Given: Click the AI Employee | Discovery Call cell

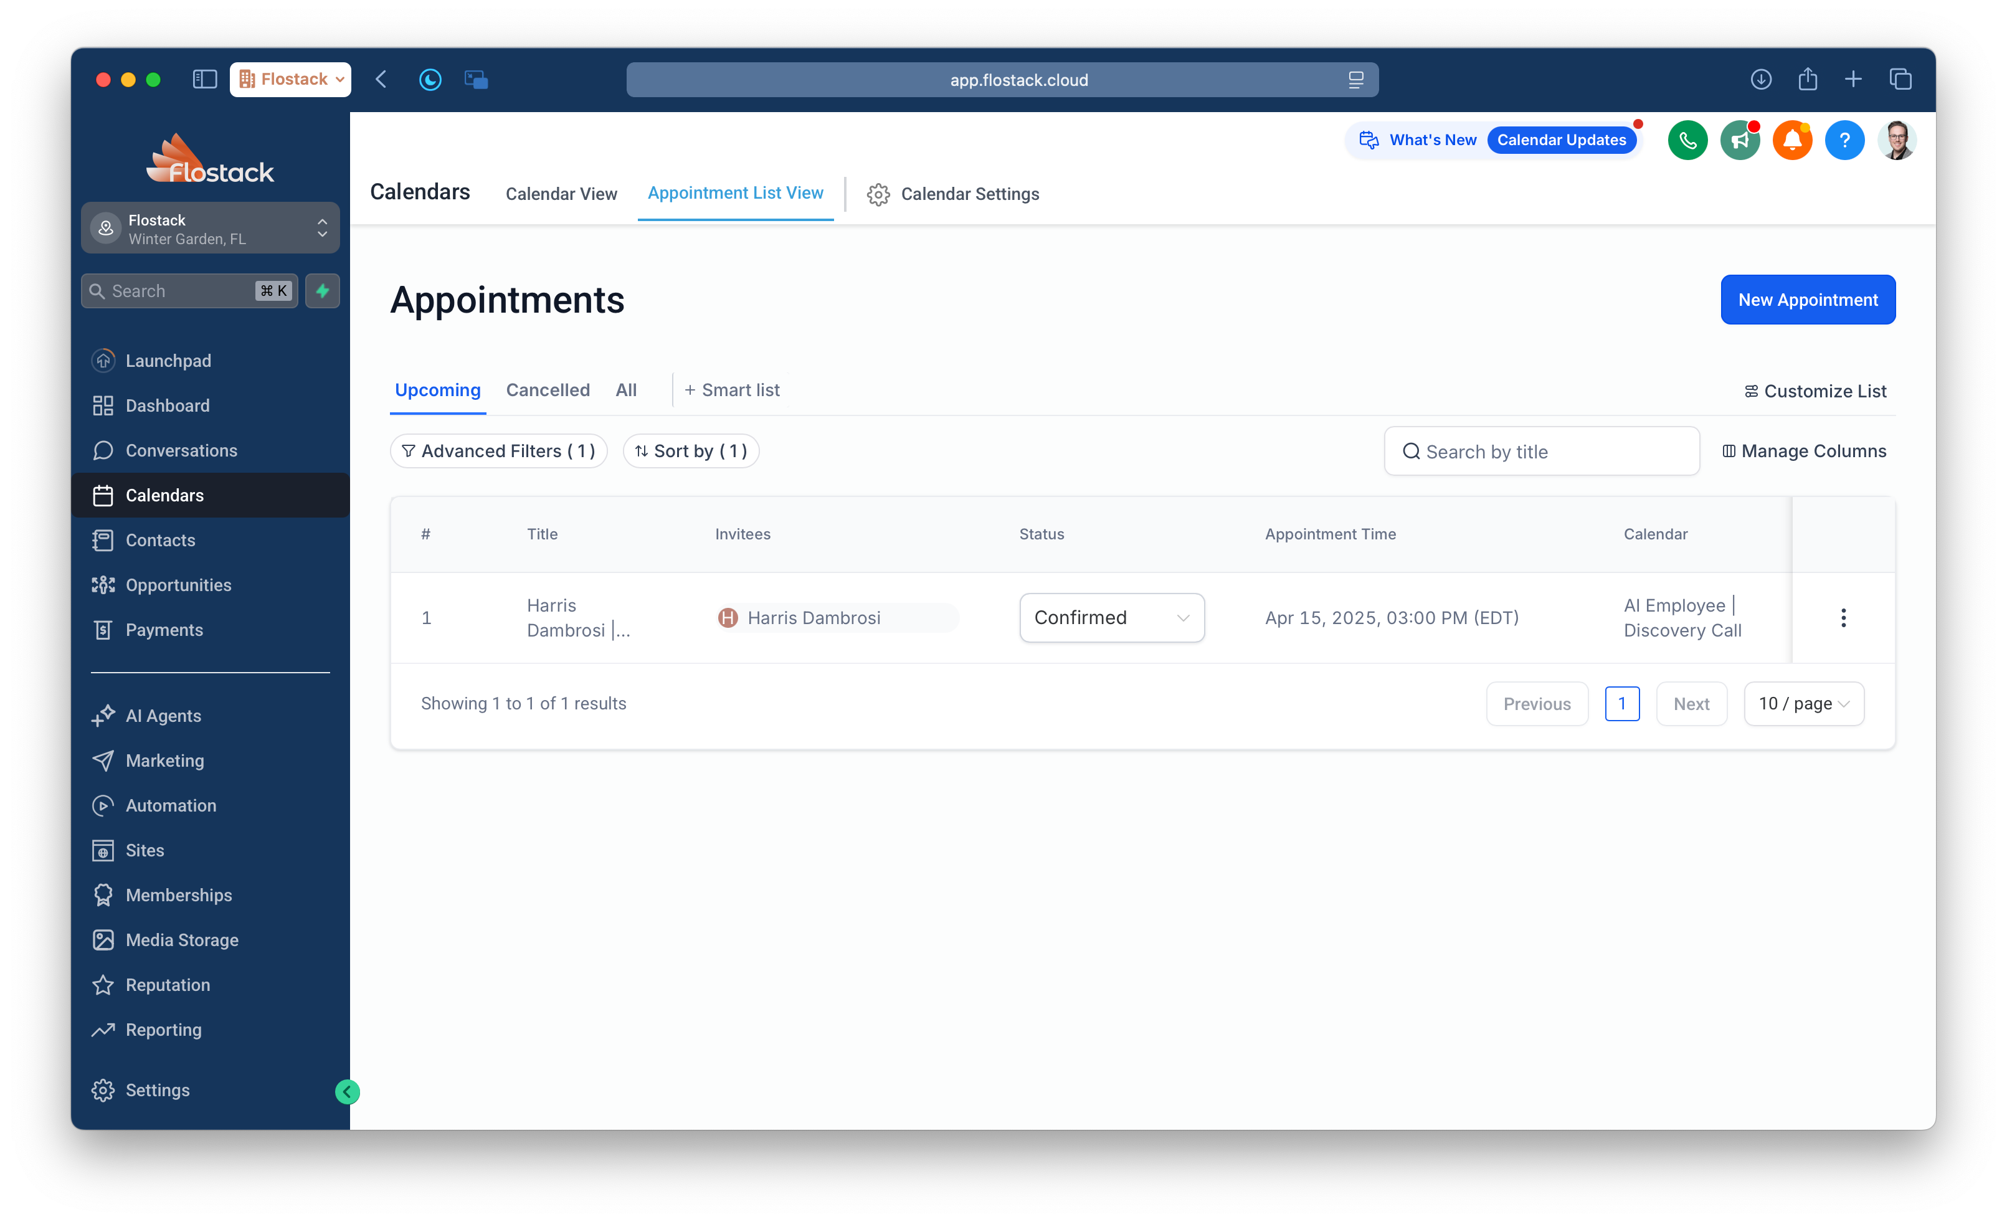Looking at the screenshot, I should pyautogui.click(x=1682, y=617).
